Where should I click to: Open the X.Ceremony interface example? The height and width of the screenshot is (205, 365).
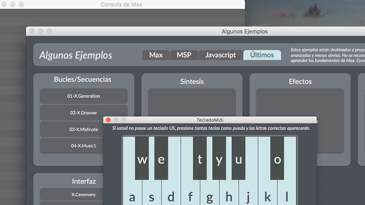(x=83, y=195)
